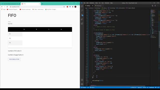Click the RUN SIMULATION button
Screen dimensions: 160x90
(14, 59)
